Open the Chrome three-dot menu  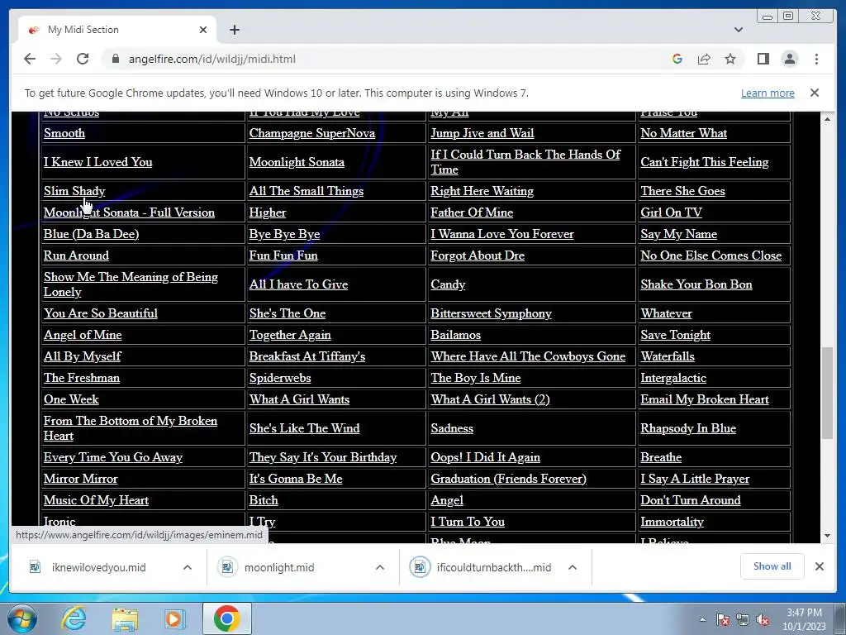coord(816,59)
